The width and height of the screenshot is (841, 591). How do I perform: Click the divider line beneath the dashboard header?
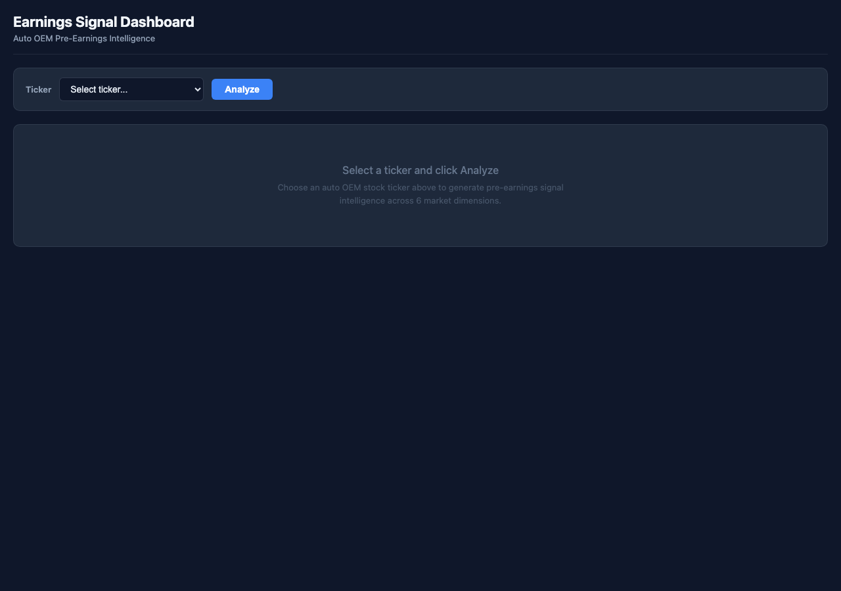(x=420, y=53)
